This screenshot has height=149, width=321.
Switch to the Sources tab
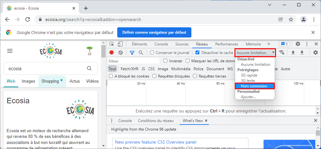[x=182, y=44]
